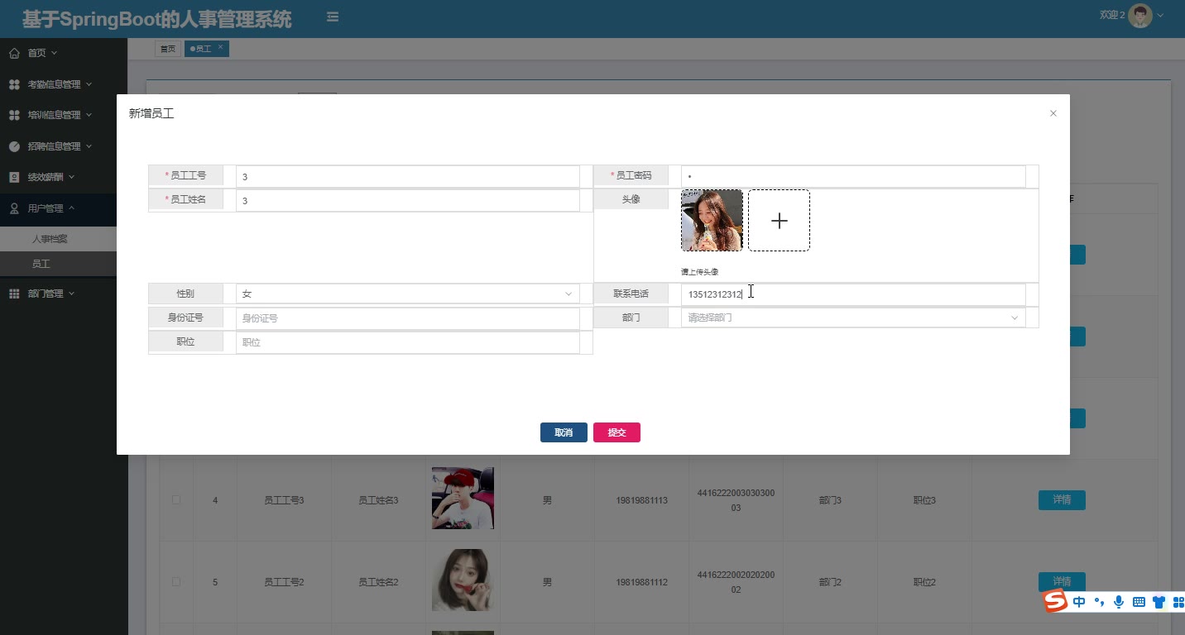Collapse the 用户管理 chevron

[x=71, y=208]
